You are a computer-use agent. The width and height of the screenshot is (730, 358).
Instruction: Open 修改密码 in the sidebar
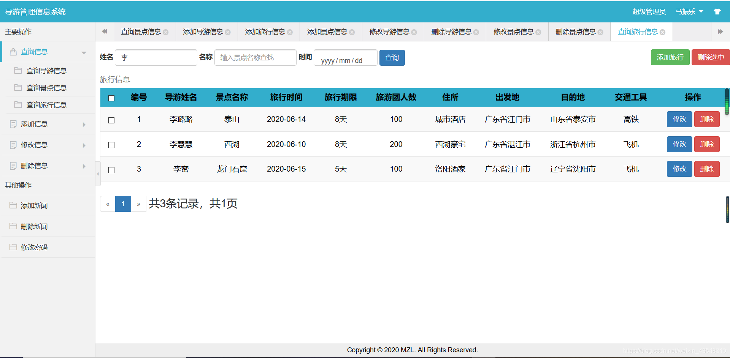[34, 248]
